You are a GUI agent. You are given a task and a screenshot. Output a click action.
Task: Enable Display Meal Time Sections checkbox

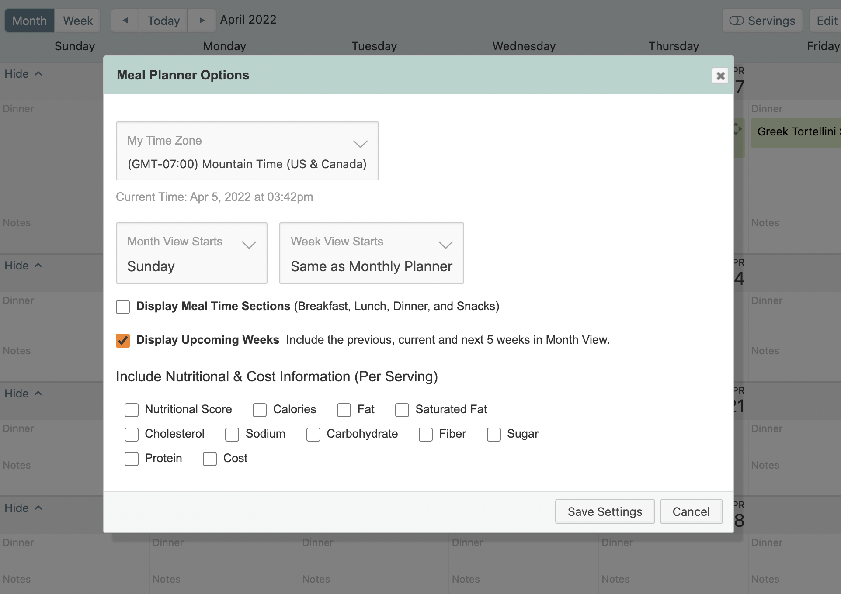pyautogui.click(x=123, y=307)
